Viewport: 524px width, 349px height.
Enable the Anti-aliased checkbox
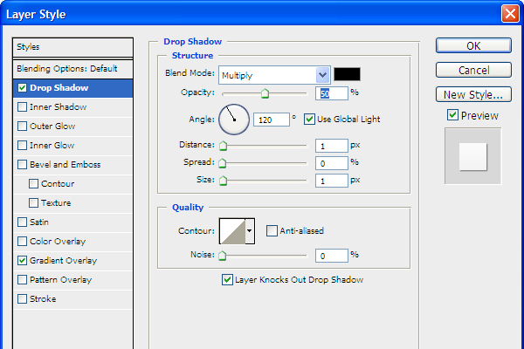click(272, 230)
